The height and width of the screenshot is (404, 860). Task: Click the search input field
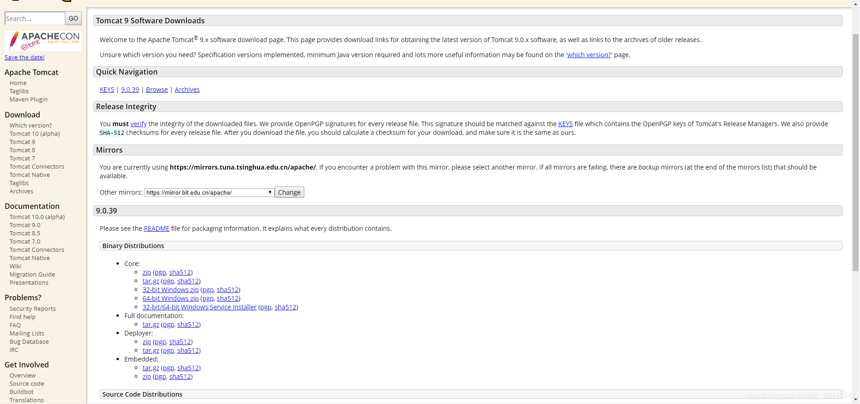click(35, 18)
